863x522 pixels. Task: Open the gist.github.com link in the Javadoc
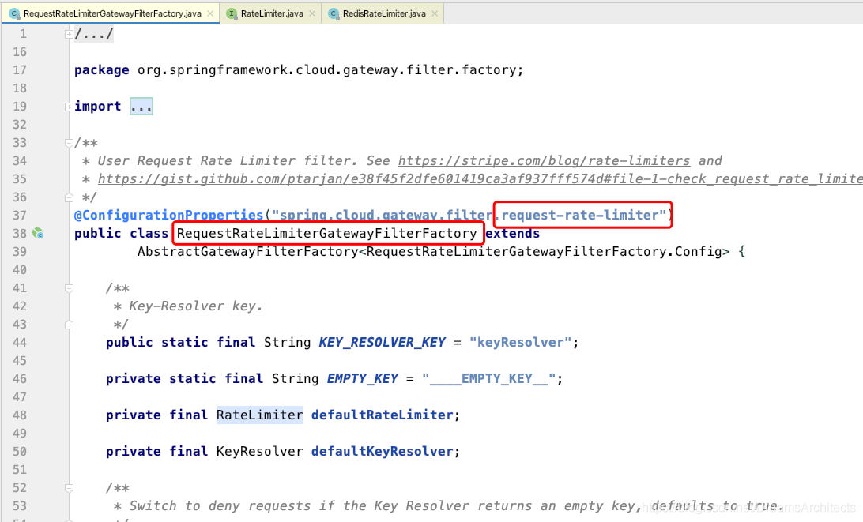pos(316,178)
